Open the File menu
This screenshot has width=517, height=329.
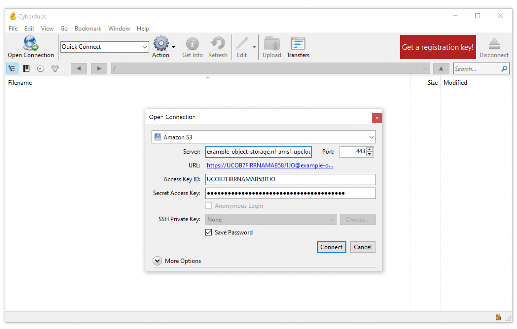point(13,29)
